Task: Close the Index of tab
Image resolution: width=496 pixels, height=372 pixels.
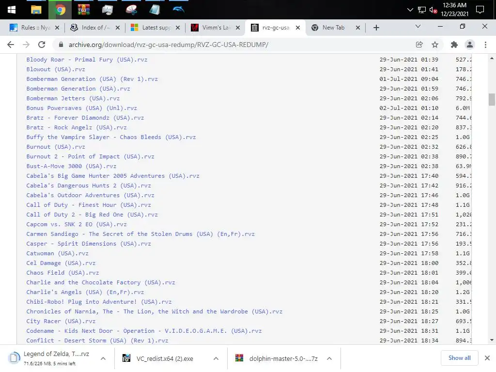Action: click(x=118, y=28)
